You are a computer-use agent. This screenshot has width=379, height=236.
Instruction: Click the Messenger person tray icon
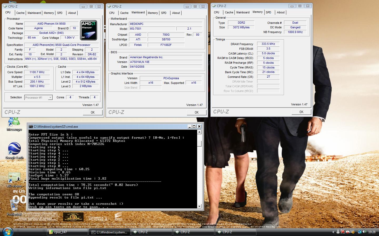coord(338,232)
